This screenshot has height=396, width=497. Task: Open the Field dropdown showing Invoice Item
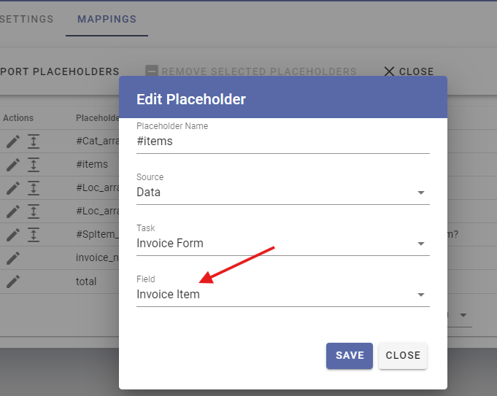283,295
